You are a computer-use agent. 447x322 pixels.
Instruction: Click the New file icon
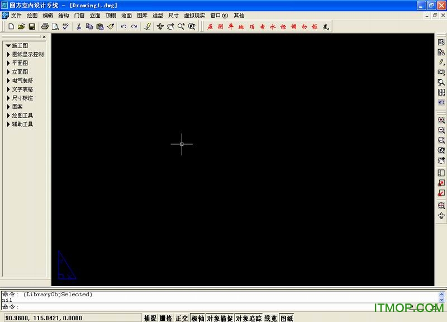point(11,26)
